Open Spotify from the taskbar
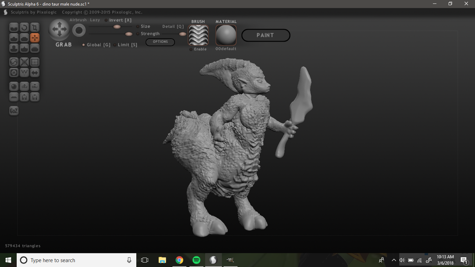Screen dimensions: 475x267 click(196, 260)
